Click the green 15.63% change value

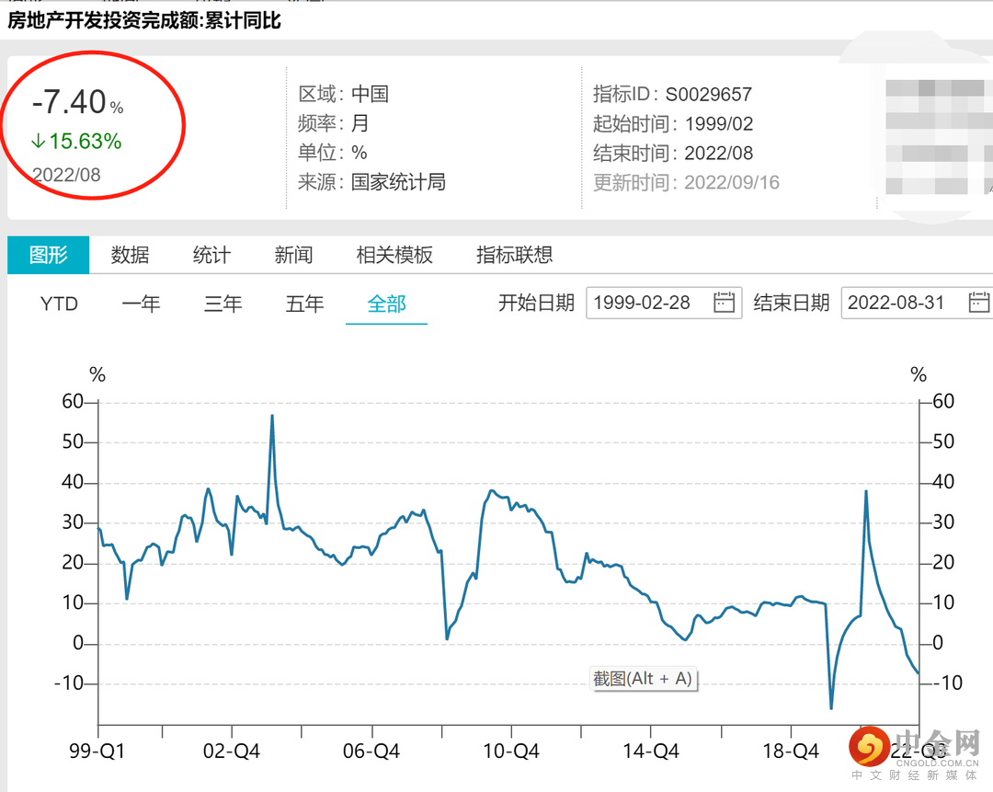(x=76, y=141)
